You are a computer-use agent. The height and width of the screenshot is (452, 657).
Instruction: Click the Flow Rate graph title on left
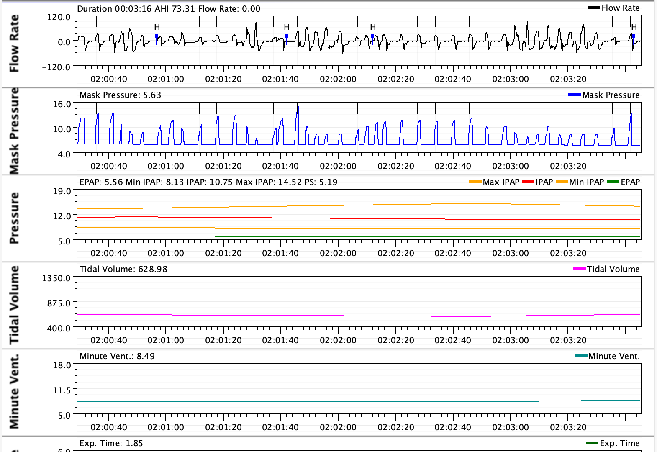point(14,43)
